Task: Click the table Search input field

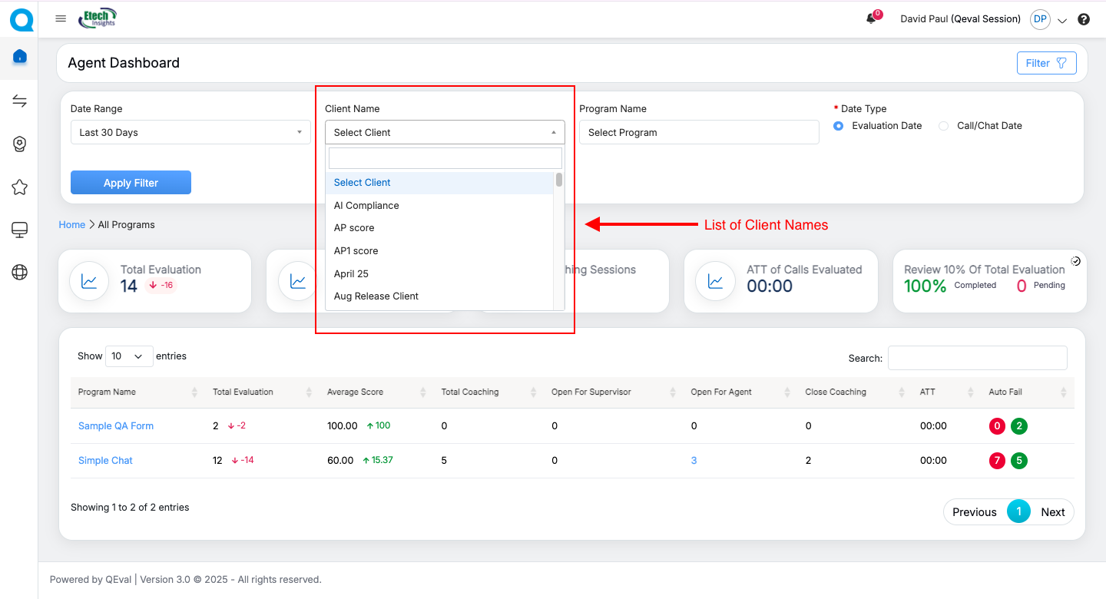Action: (x=977, y=358)
